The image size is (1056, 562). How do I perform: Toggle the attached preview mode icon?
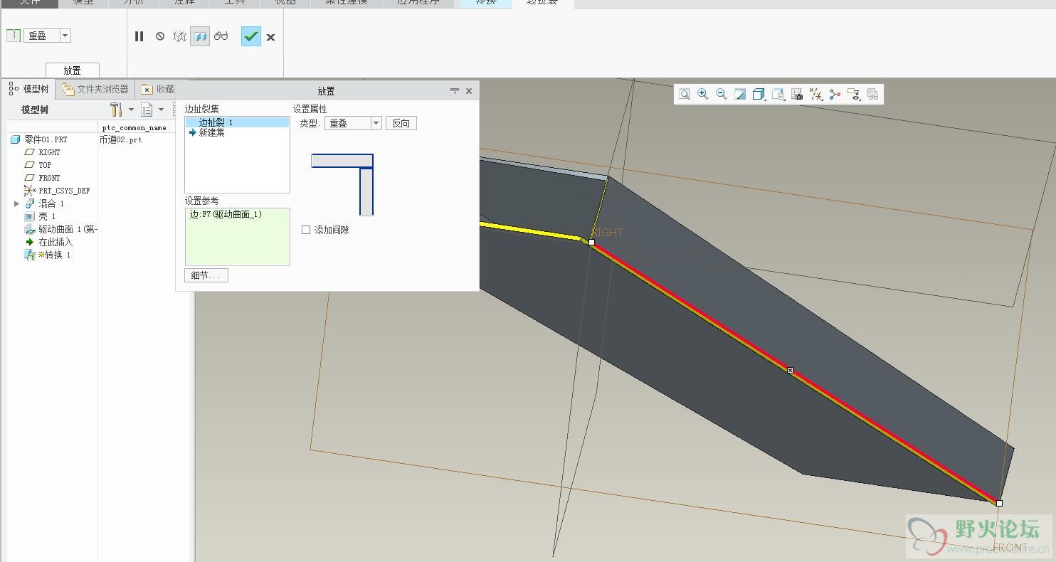200,36
